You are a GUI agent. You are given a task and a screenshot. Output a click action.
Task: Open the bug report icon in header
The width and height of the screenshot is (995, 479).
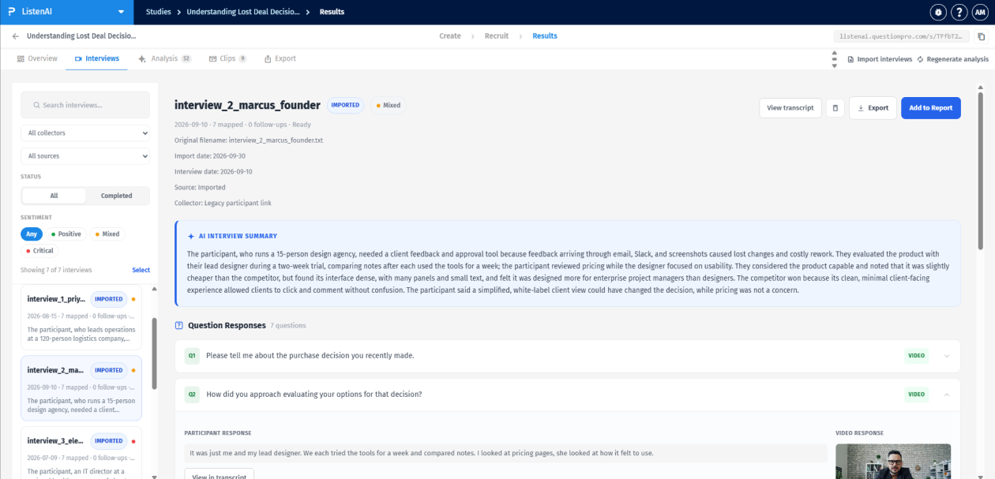pos(938,12)
